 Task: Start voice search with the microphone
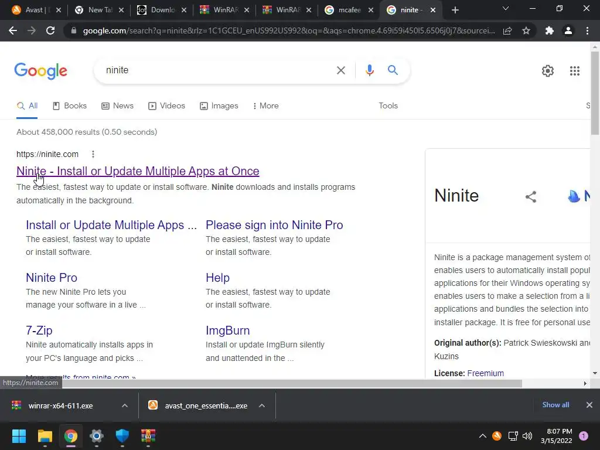pyautogui.click(x=369, y=70)
